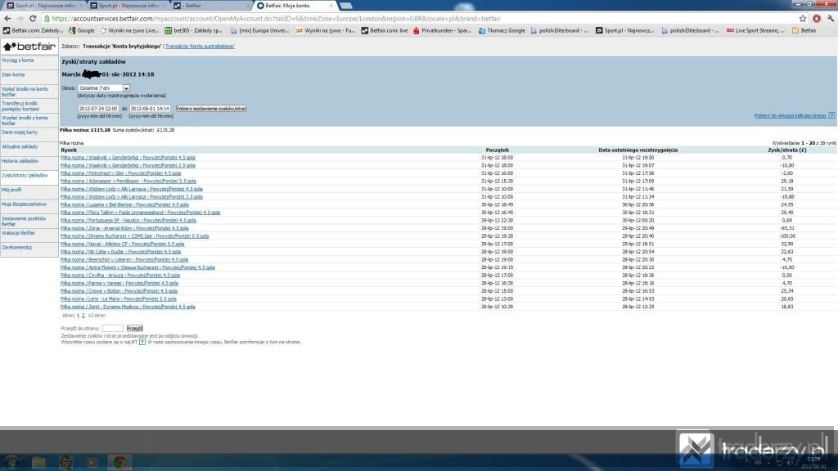The width and height of the screenshot is (838, 471).
Task: Click the 'Przejdź' go-to-page button
Action: pyautogui.click(x=135, y=329)
